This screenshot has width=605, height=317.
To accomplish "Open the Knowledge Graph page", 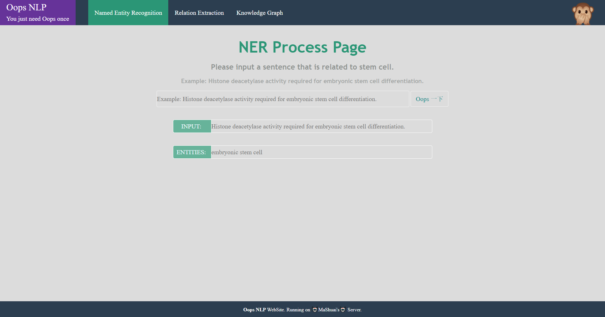I will 259,13.
